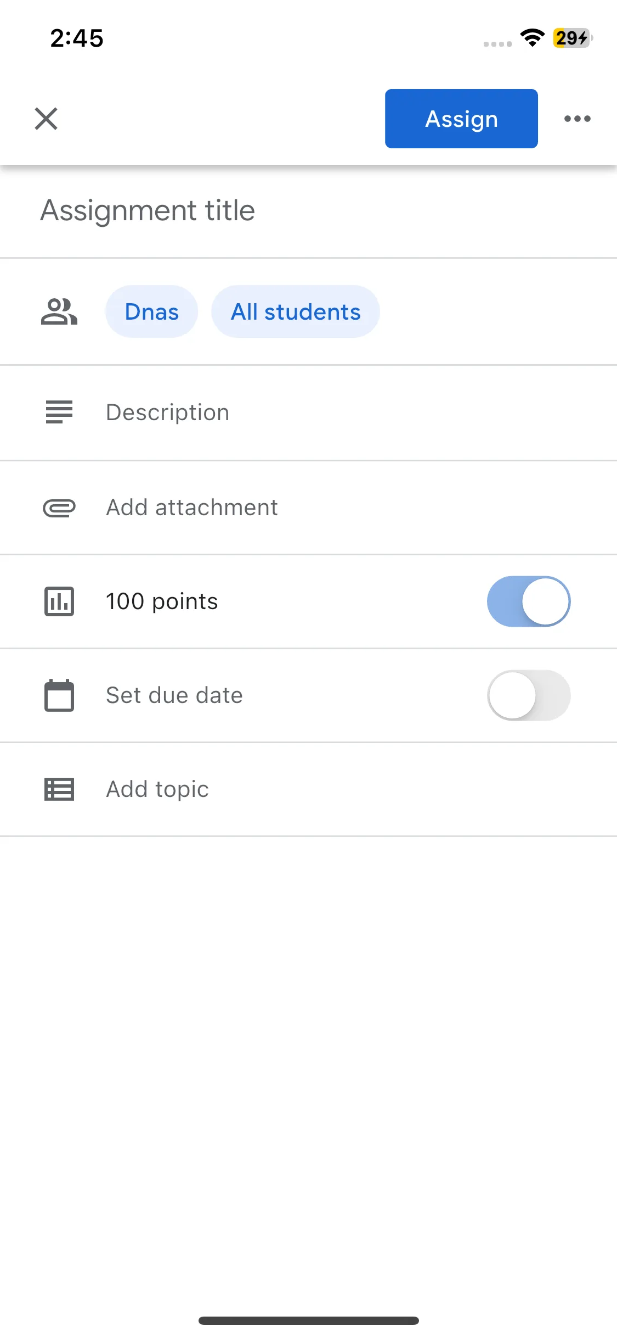
Task: Tap the calendar due date icon
Action: tap(59, 695)
